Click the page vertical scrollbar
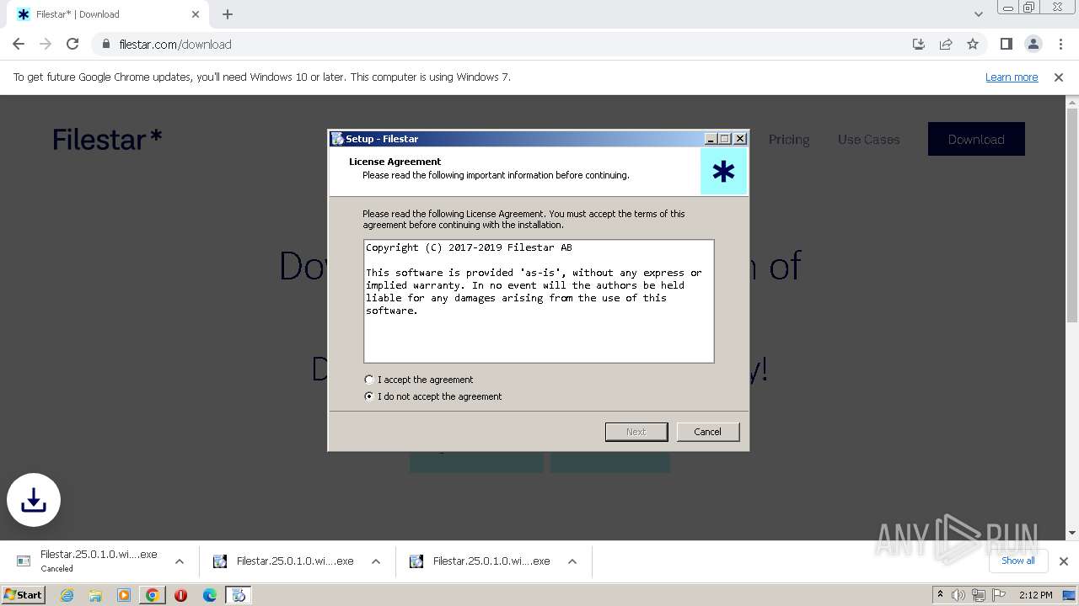Screen dimensions: 1079x606 1072,215
